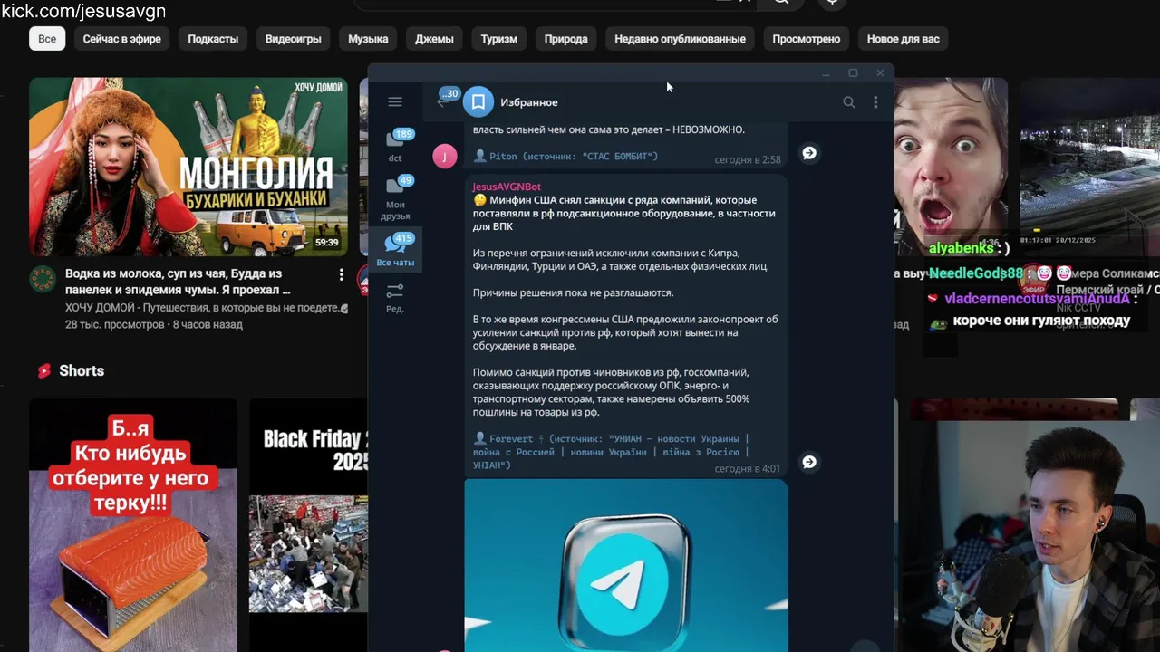Select the Джемы filter chip
This screenshot has height=652, width=1160.
[x=434, y=39]
